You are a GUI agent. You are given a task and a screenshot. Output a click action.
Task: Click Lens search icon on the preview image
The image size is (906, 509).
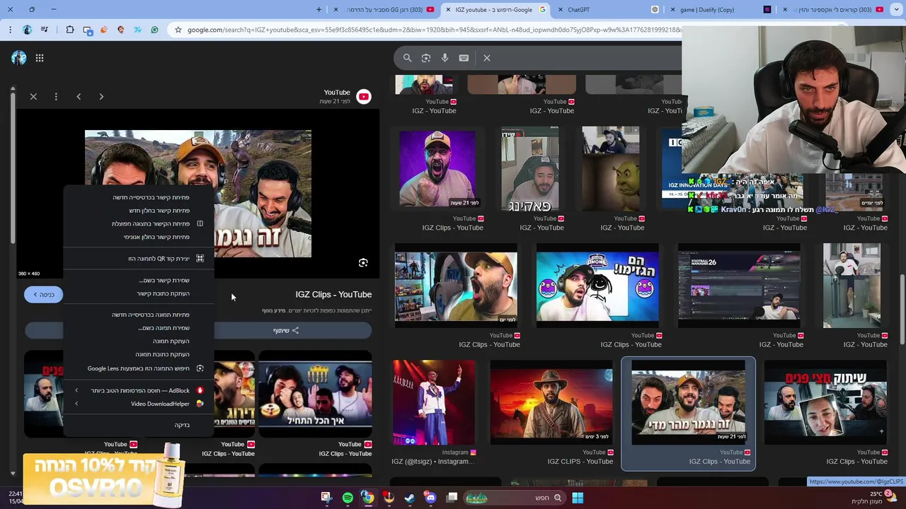click(x=363, y=263)
